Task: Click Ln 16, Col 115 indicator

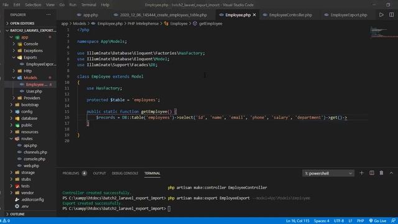Action: pos(297,221)
